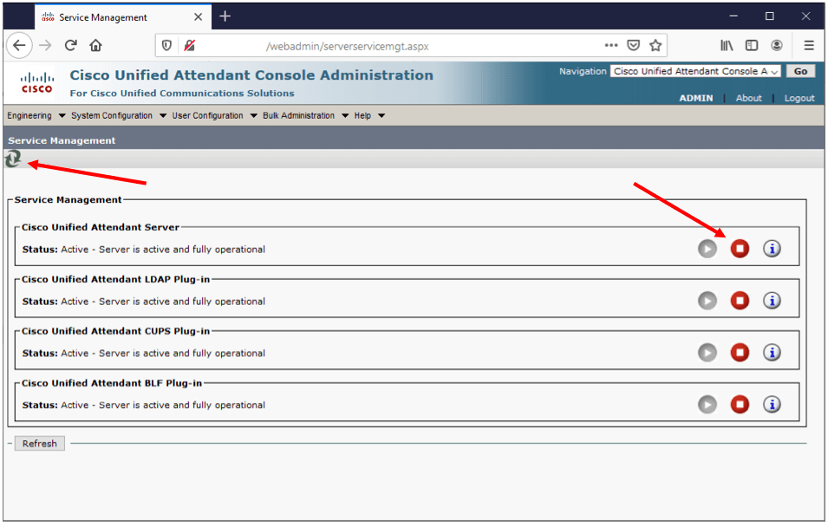Viewport: 828px width, 526px height.
Task: Click the insecure connection lock icon
Action: coord(189,46)
